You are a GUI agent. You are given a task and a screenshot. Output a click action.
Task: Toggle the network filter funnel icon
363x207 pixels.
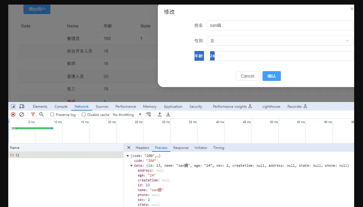[x=33, y=114]
